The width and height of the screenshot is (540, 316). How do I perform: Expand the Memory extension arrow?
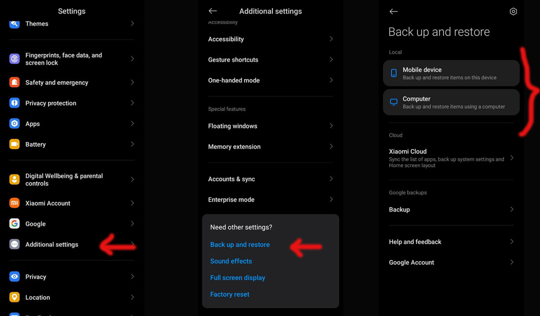(331, 147)
